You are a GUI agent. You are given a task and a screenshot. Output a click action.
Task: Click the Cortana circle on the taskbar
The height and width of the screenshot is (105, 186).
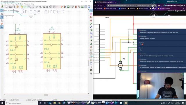[x=40, y=103]
